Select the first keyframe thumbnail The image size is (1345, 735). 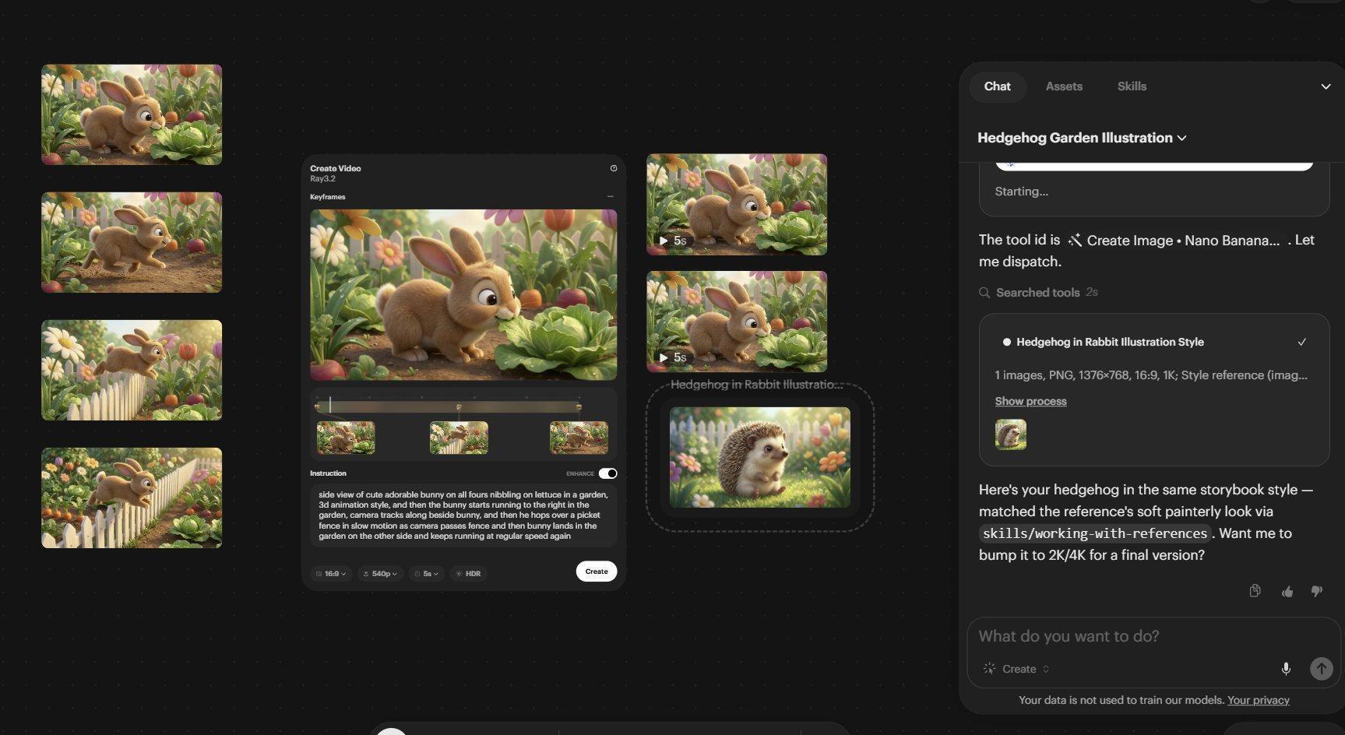[x=346, y=438]
